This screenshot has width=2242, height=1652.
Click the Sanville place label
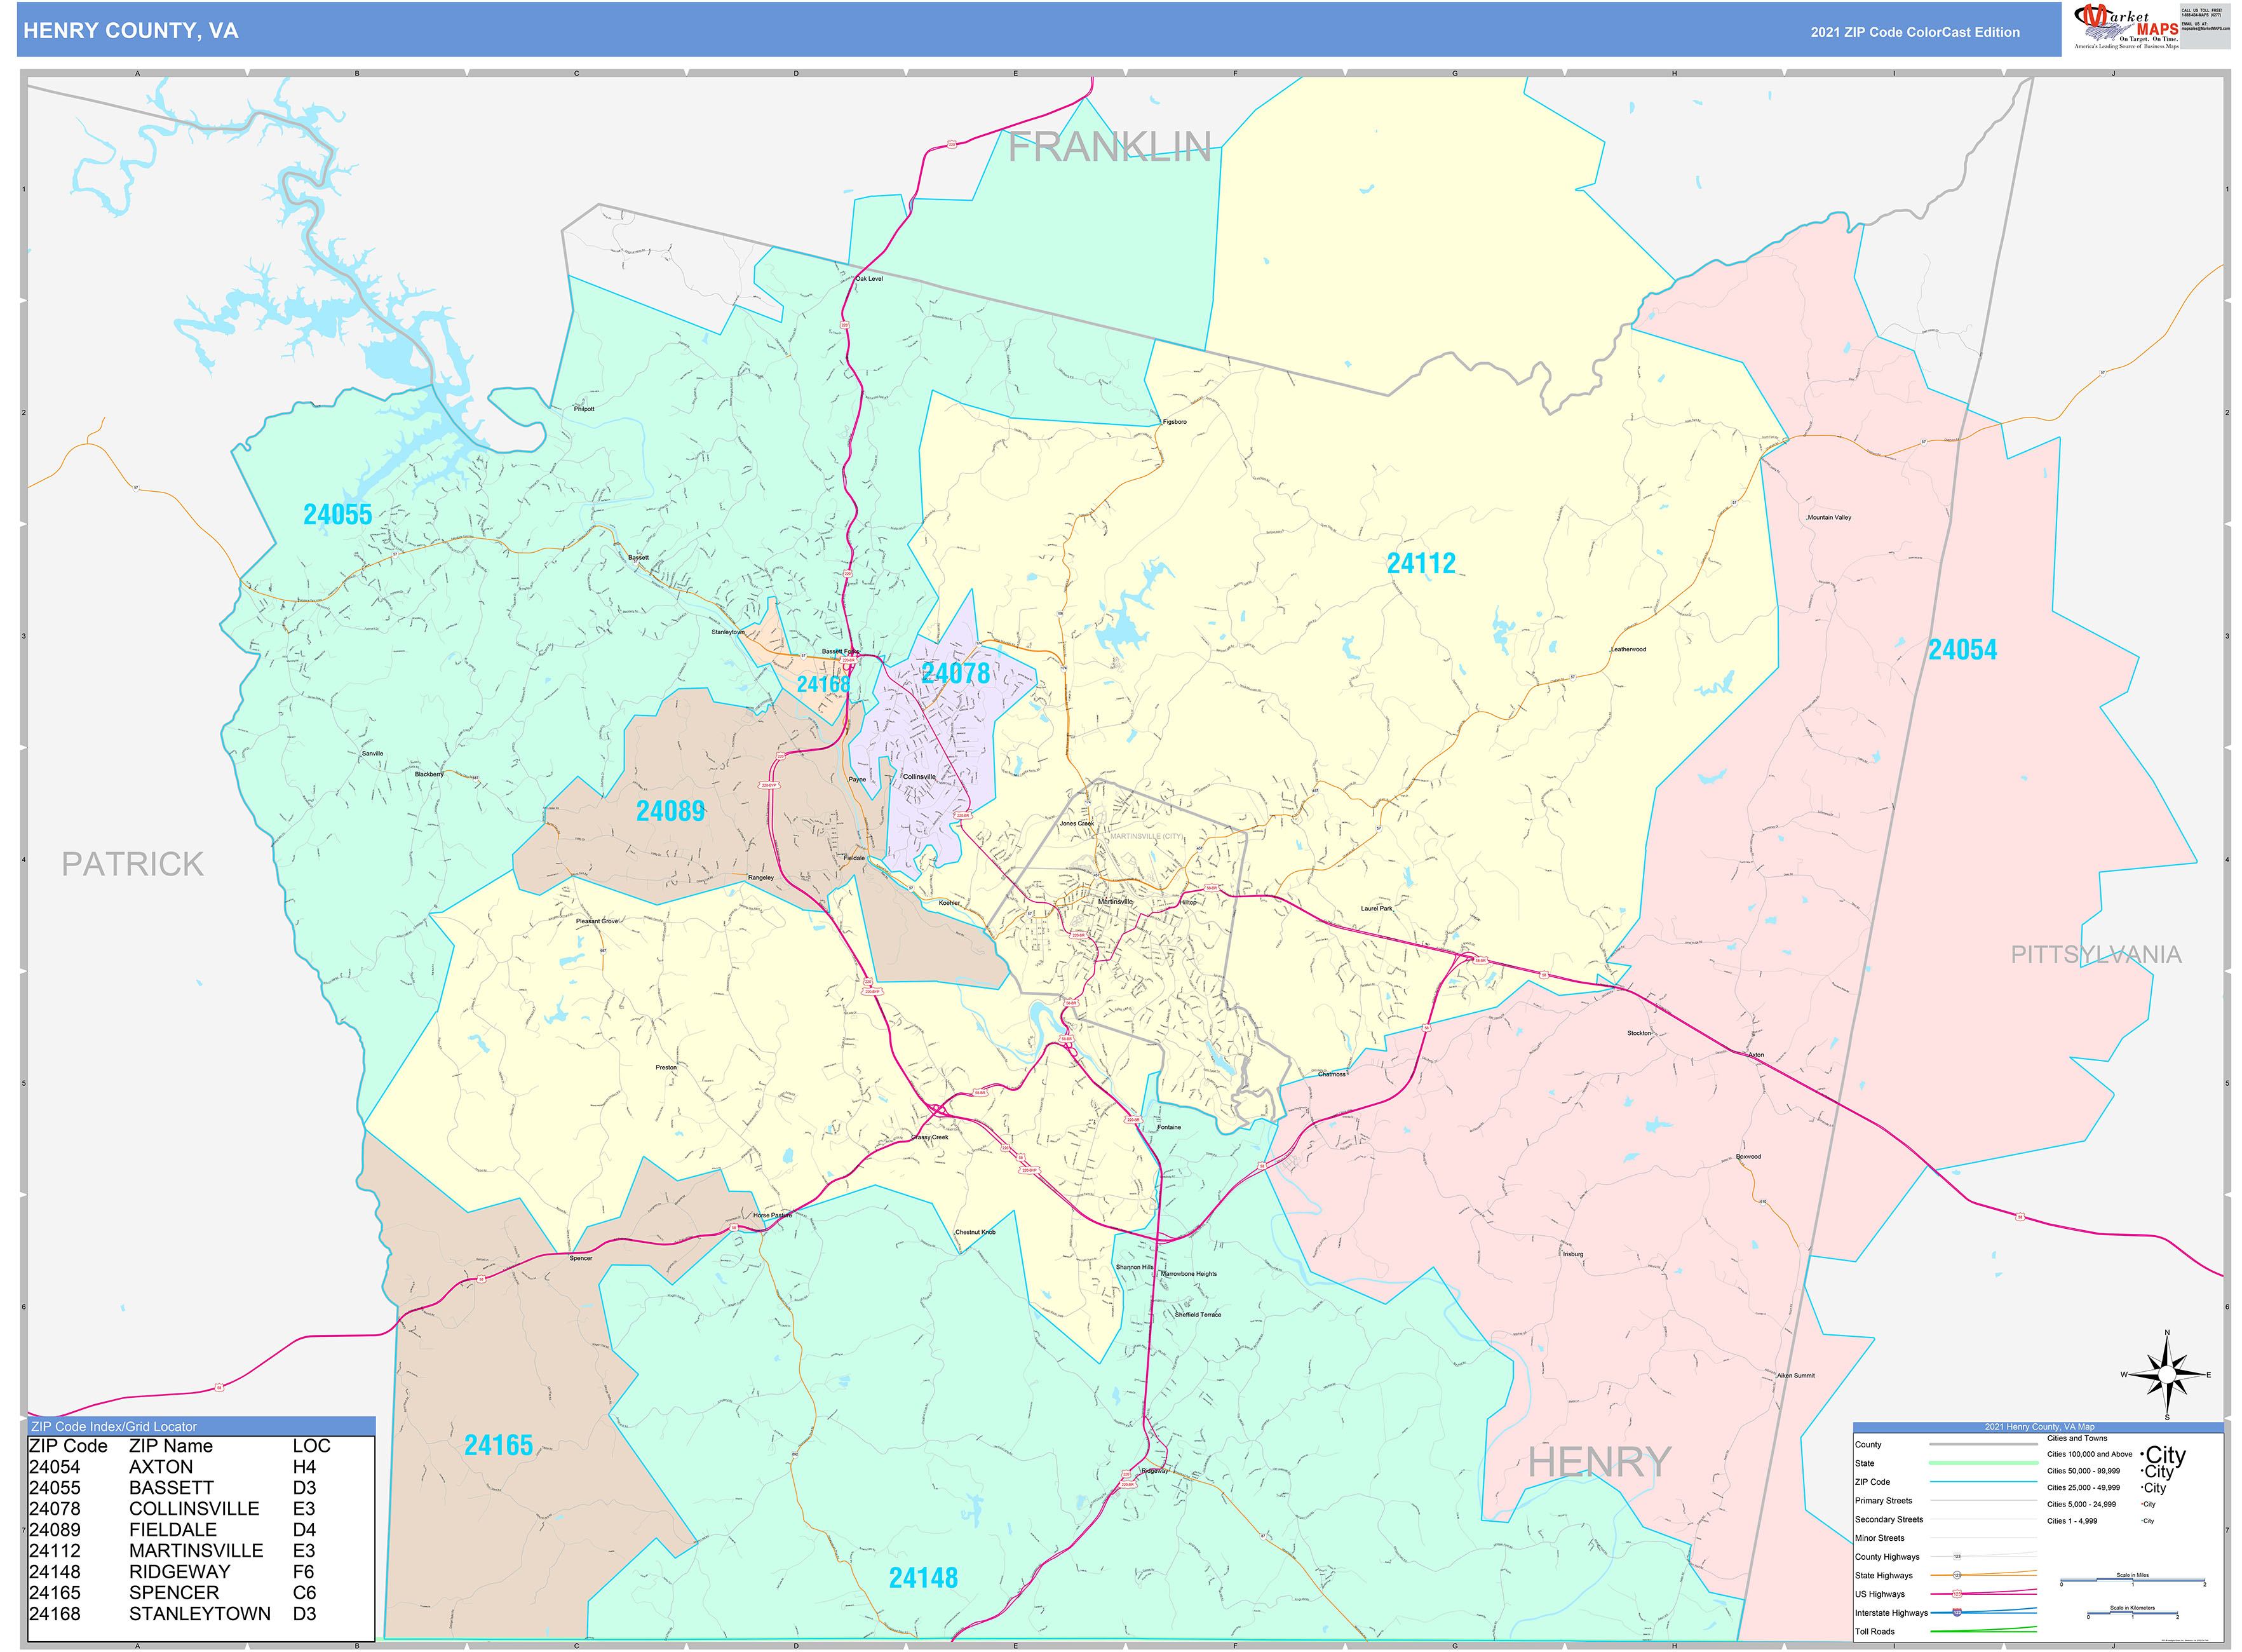coord(372,754)
